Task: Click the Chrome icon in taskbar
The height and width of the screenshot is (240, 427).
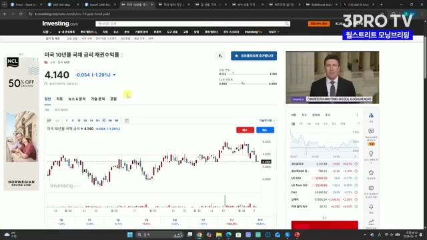Action: [199, 235]
